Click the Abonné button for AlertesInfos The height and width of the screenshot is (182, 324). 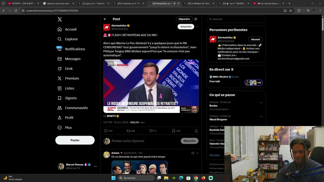click(x=255, y=39)
